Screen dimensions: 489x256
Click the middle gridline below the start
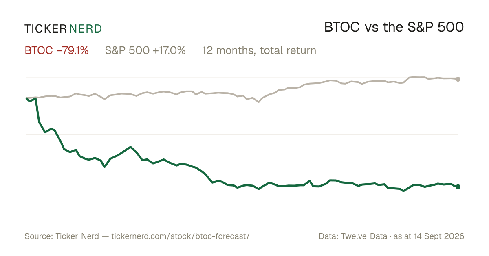(241, 134)
